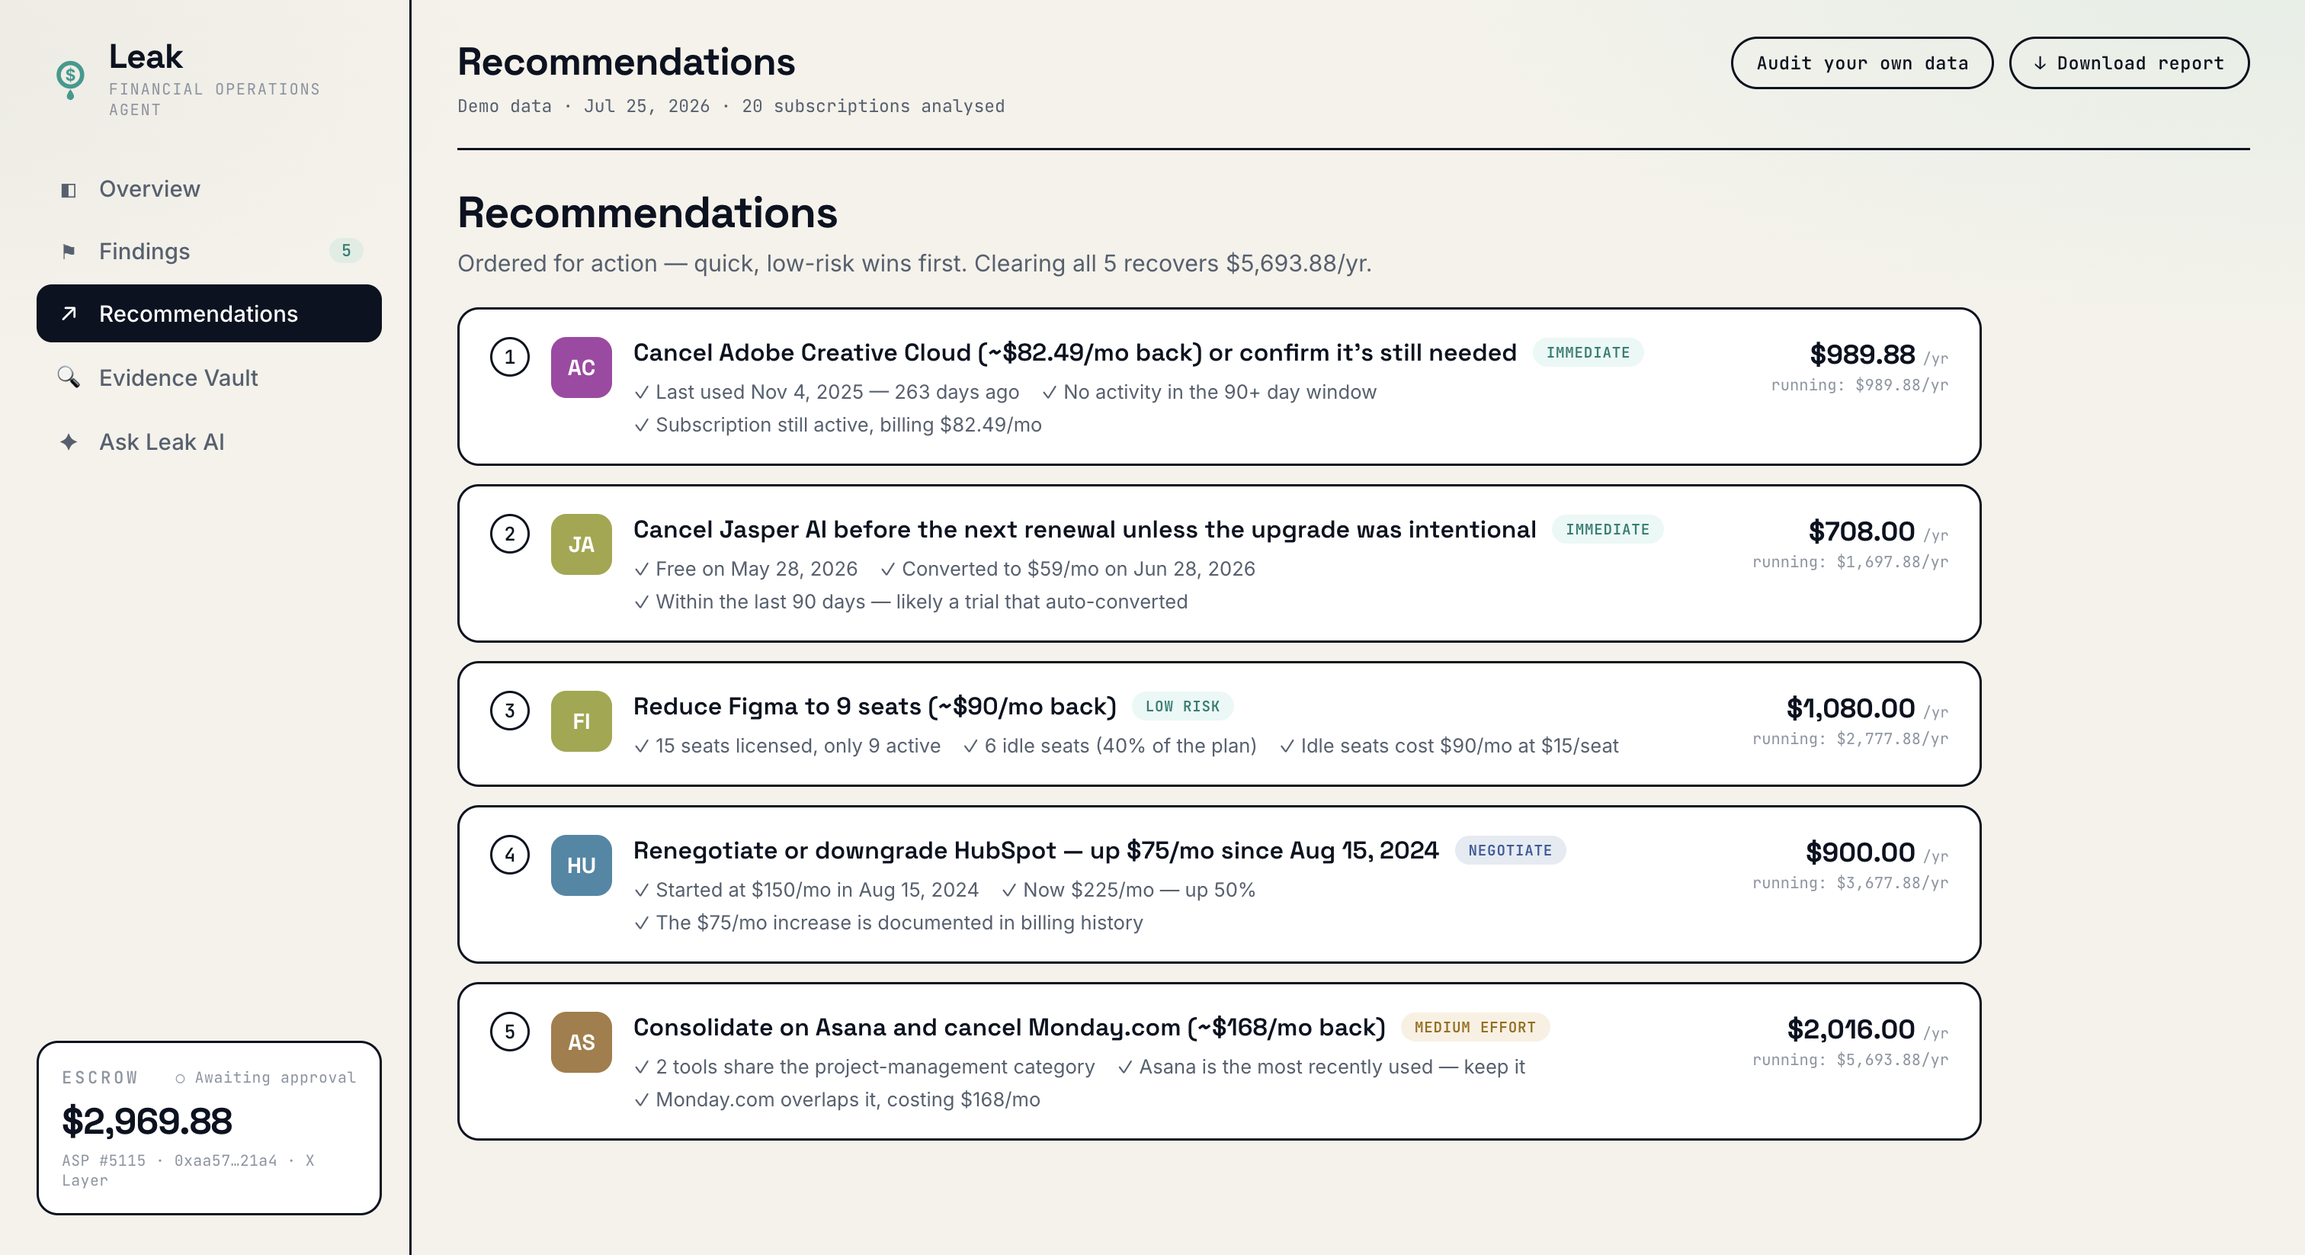Click "Last used Nov 4, 2025 — 263 days ago"
The width and height of the screenshot is (2305, 1255).
tap(827, 392)
